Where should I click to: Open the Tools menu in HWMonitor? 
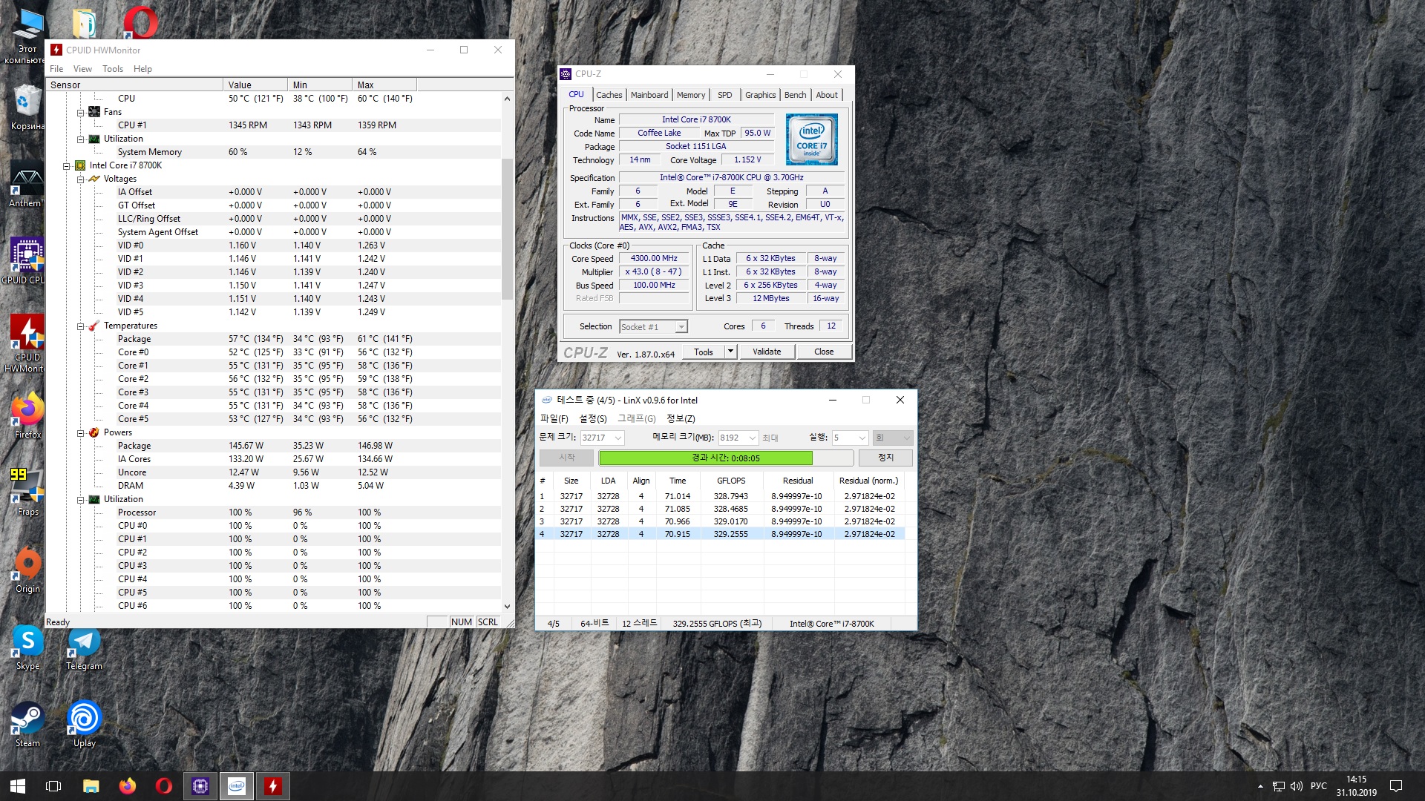click(x=113, y=69)
